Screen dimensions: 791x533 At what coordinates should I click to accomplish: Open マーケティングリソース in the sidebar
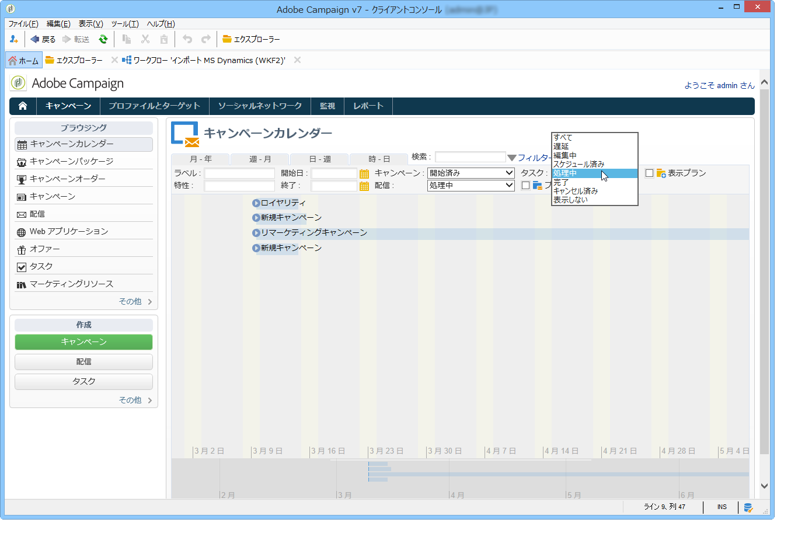pos(83,284)
